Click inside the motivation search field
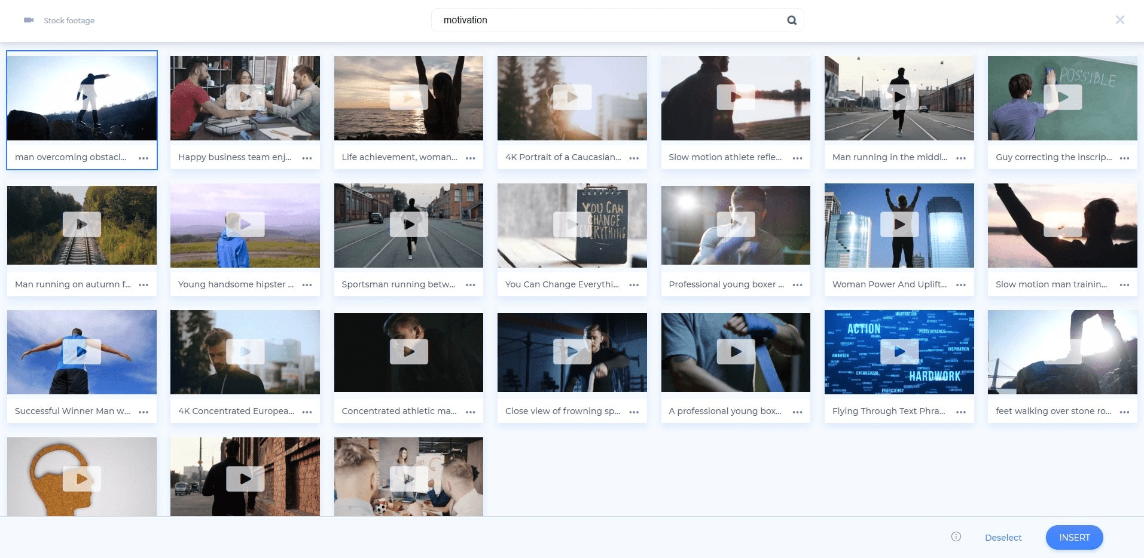This screenshot has width=1144, height=558. [x=598, y=20]
